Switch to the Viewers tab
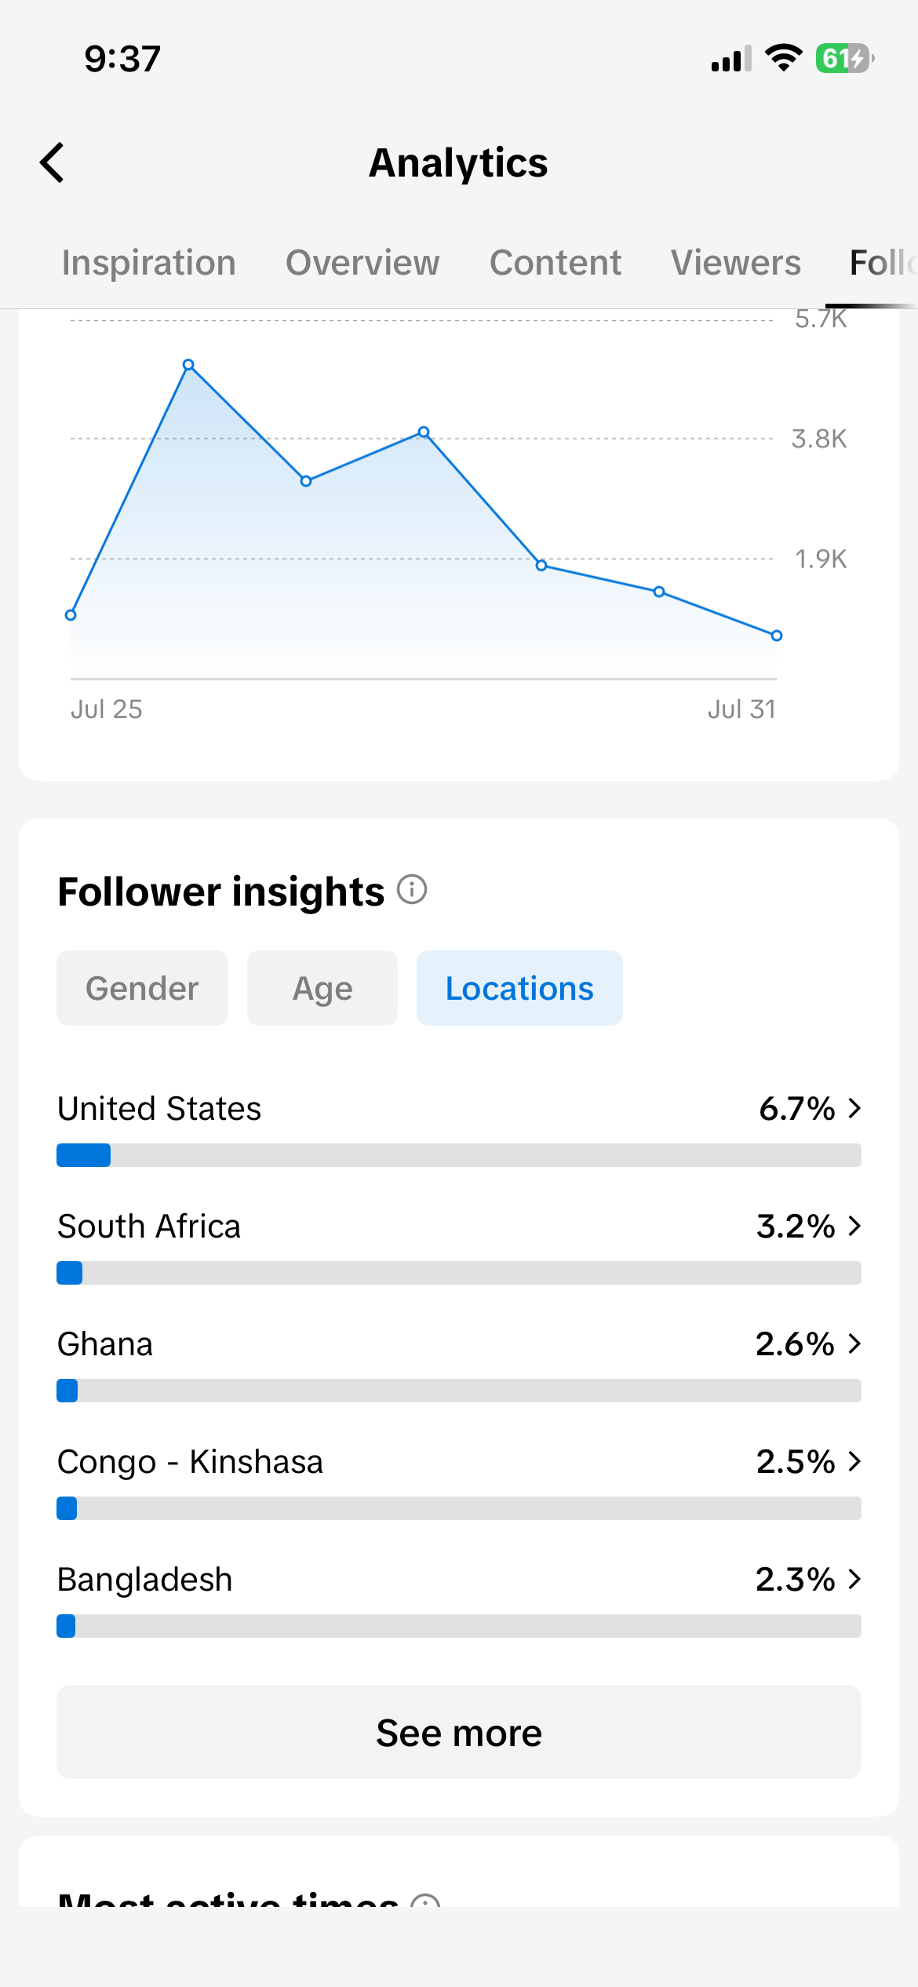The image size is (918, 1987). coord(736,263)
